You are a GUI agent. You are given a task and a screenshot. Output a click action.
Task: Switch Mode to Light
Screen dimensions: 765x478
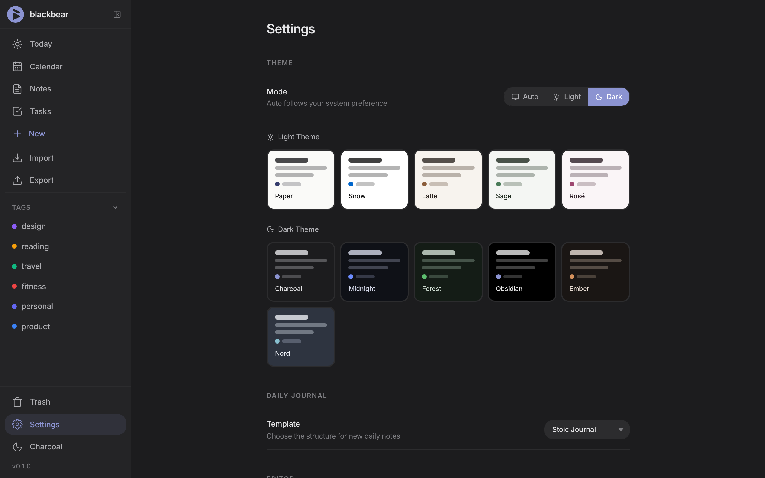[567, 97]
